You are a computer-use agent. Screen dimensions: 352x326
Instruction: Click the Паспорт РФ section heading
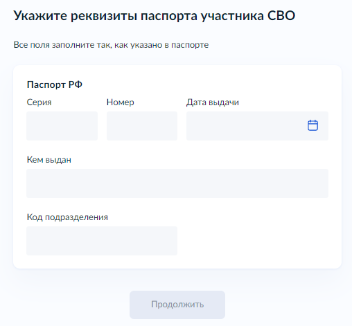click(55, 84)
